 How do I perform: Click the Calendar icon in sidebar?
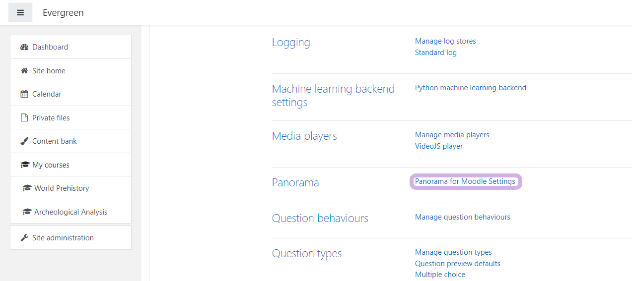pyautogui.click(x=24, y=94)
